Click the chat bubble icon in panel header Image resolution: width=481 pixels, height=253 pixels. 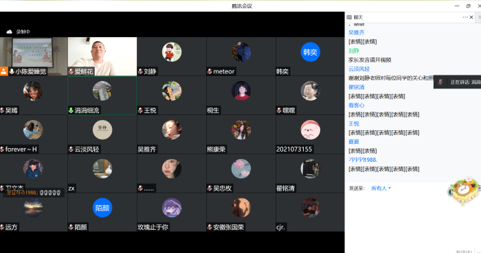click(349, 17)
